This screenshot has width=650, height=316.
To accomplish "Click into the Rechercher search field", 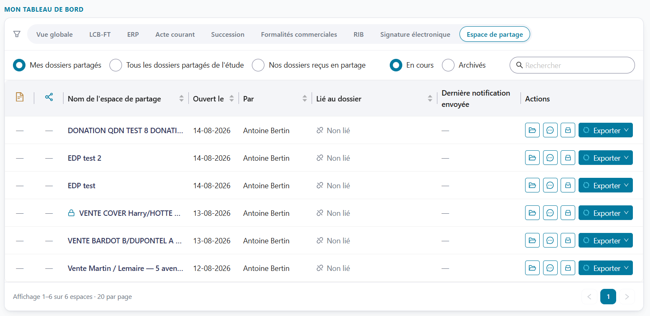I will pyautogui.click(x=572, y=65).
